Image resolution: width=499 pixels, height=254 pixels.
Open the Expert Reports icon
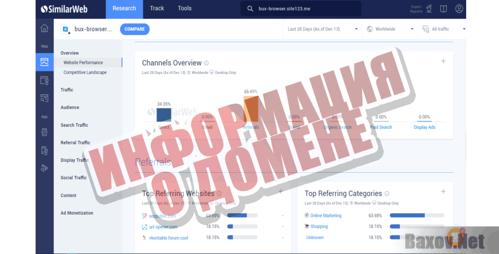[429, 9]
